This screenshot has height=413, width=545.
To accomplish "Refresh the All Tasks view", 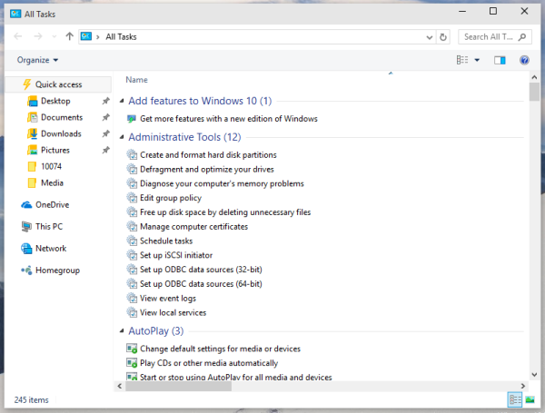I will pos(443,37).
